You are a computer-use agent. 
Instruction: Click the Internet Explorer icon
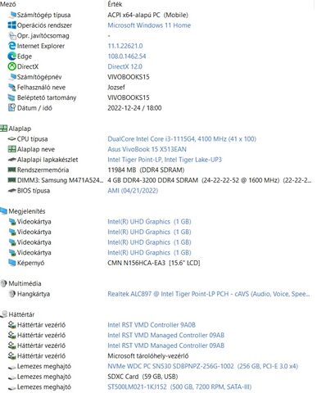pos(12,46)
